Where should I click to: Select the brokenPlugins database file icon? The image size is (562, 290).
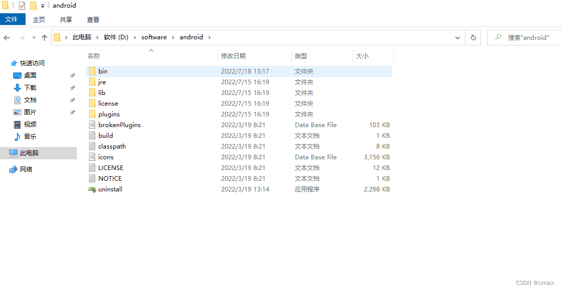pyautogui.click(x=92, y=125)
